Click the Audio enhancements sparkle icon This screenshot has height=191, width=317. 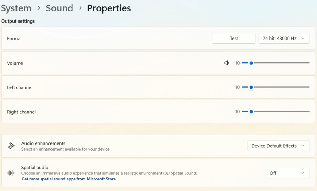[11, 146]
